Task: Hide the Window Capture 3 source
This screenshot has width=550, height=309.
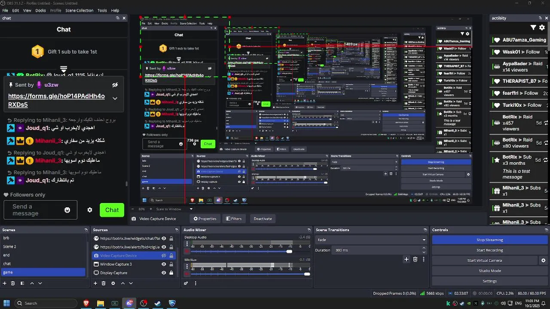Action: (x=164, y=264)
